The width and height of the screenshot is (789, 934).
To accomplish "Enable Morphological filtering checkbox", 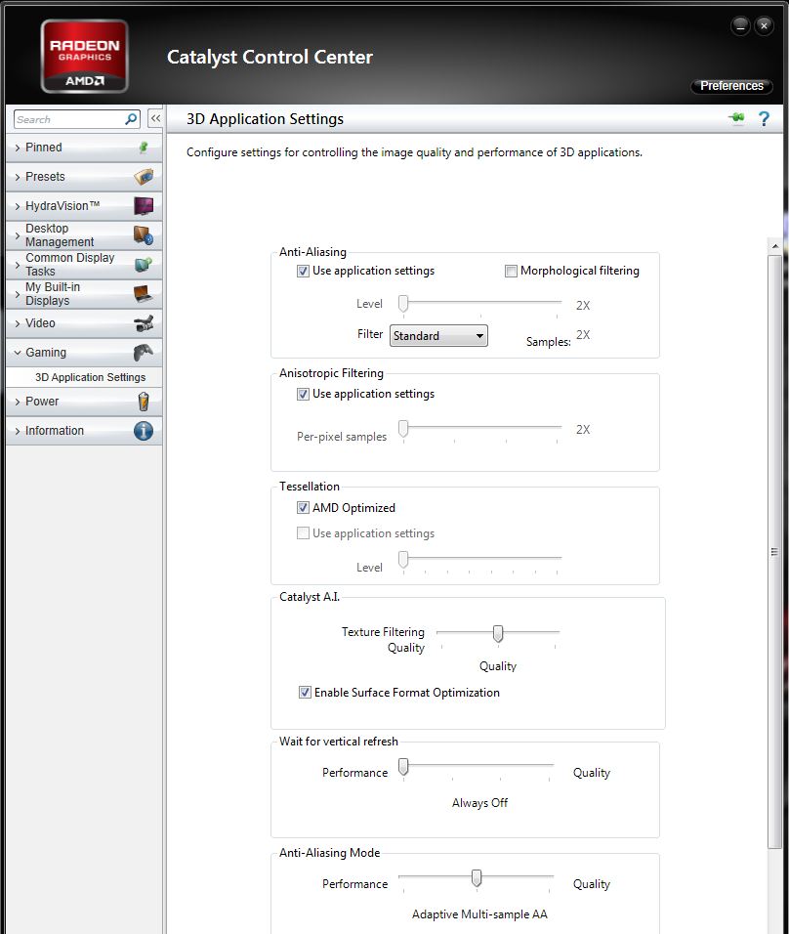I will tap(511, 271).
